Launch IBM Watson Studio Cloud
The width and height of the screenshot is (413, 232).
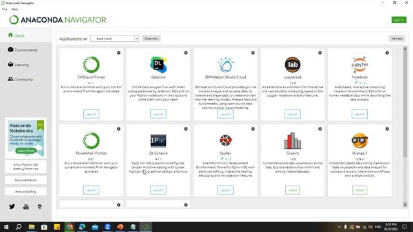click(x=225, y=114)
